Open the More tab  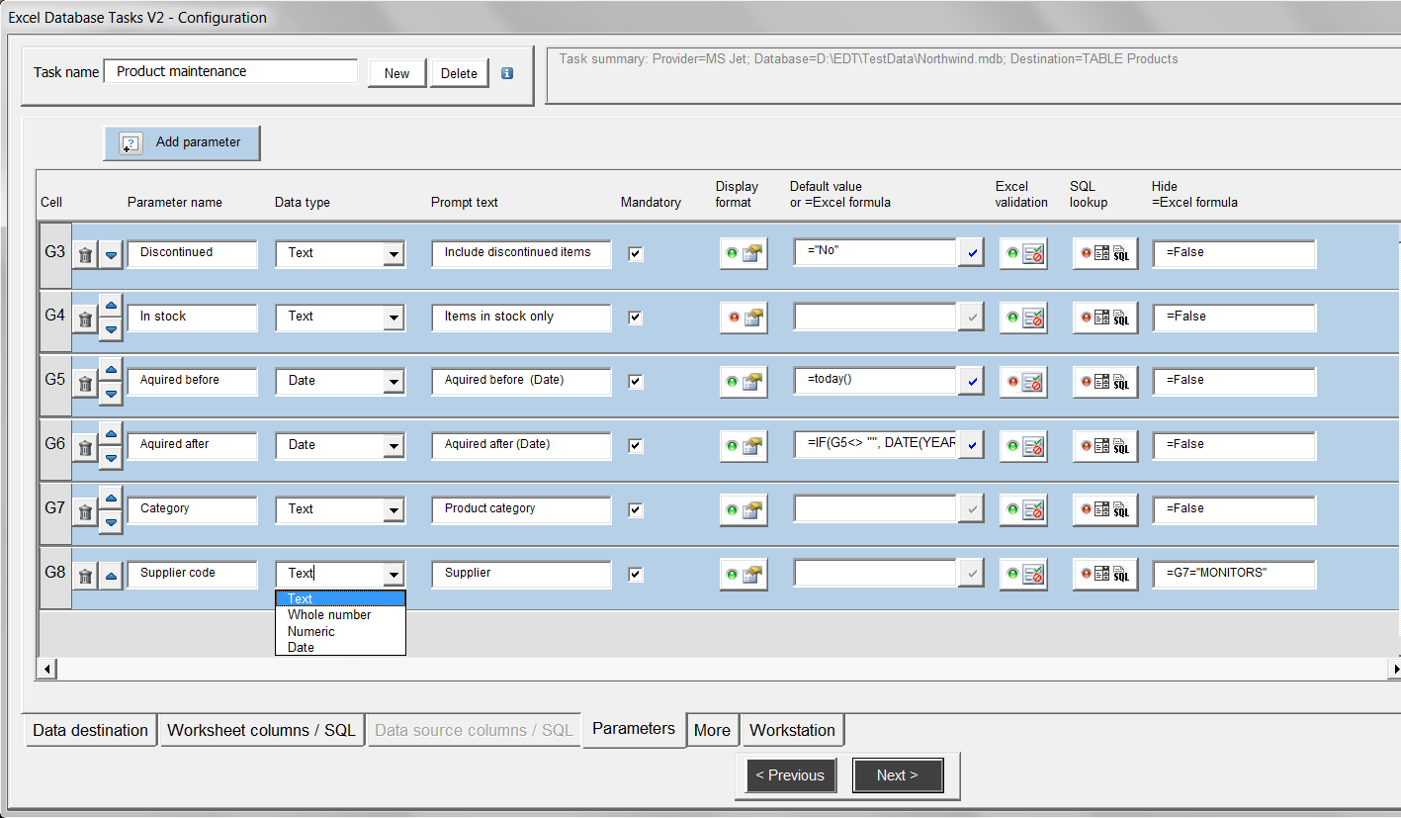click(712, 730)
